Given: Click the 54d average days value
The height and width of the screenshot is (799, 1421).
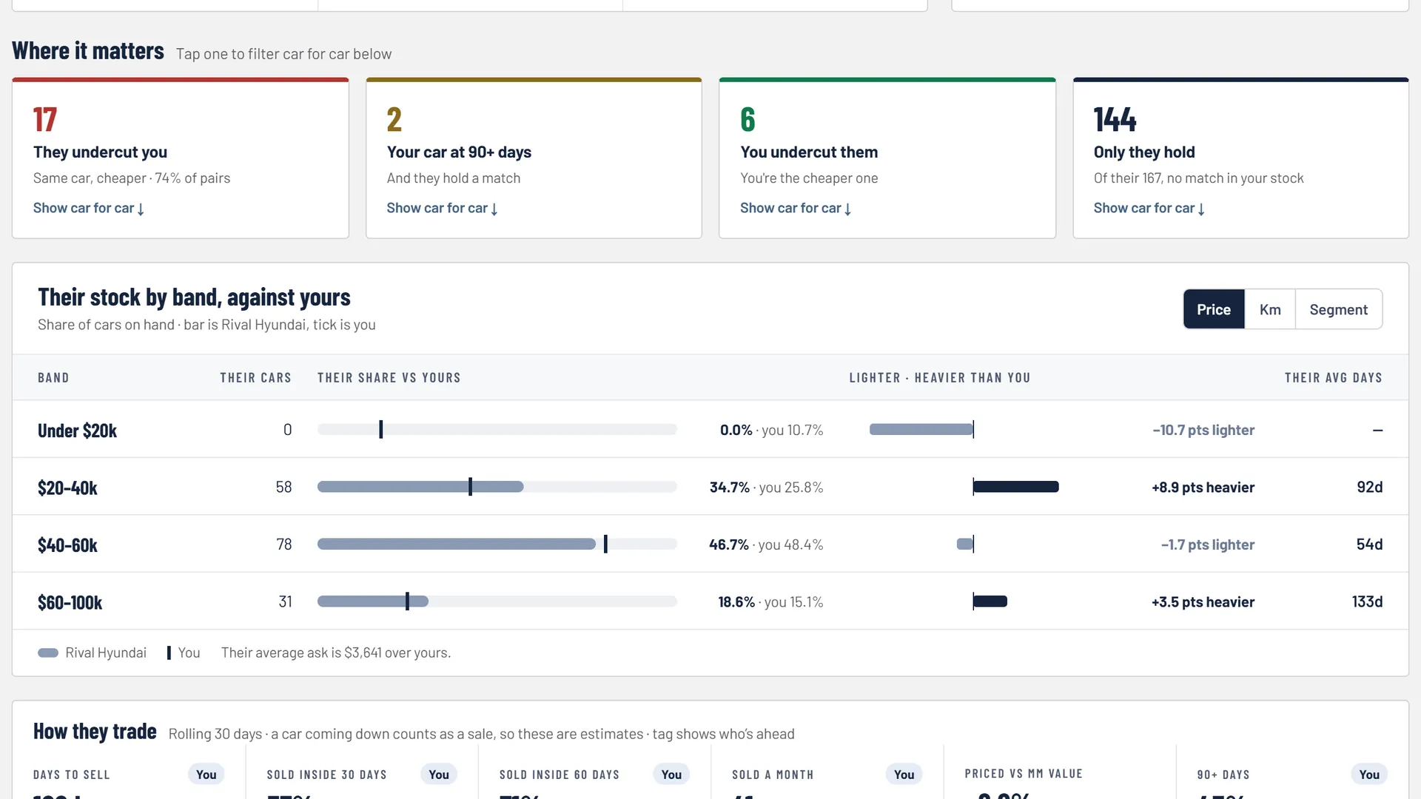Looking at the screenshot, I should (x=1369, y=545).
